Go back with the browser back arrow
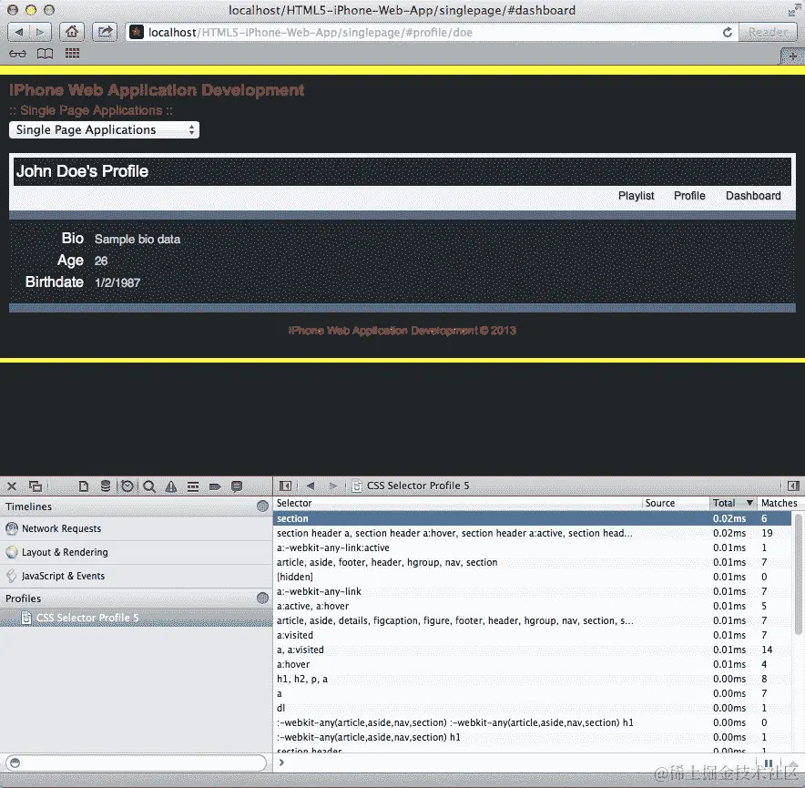Image resolution: width=805 pixels, height=788 pixels. [19, 33]
